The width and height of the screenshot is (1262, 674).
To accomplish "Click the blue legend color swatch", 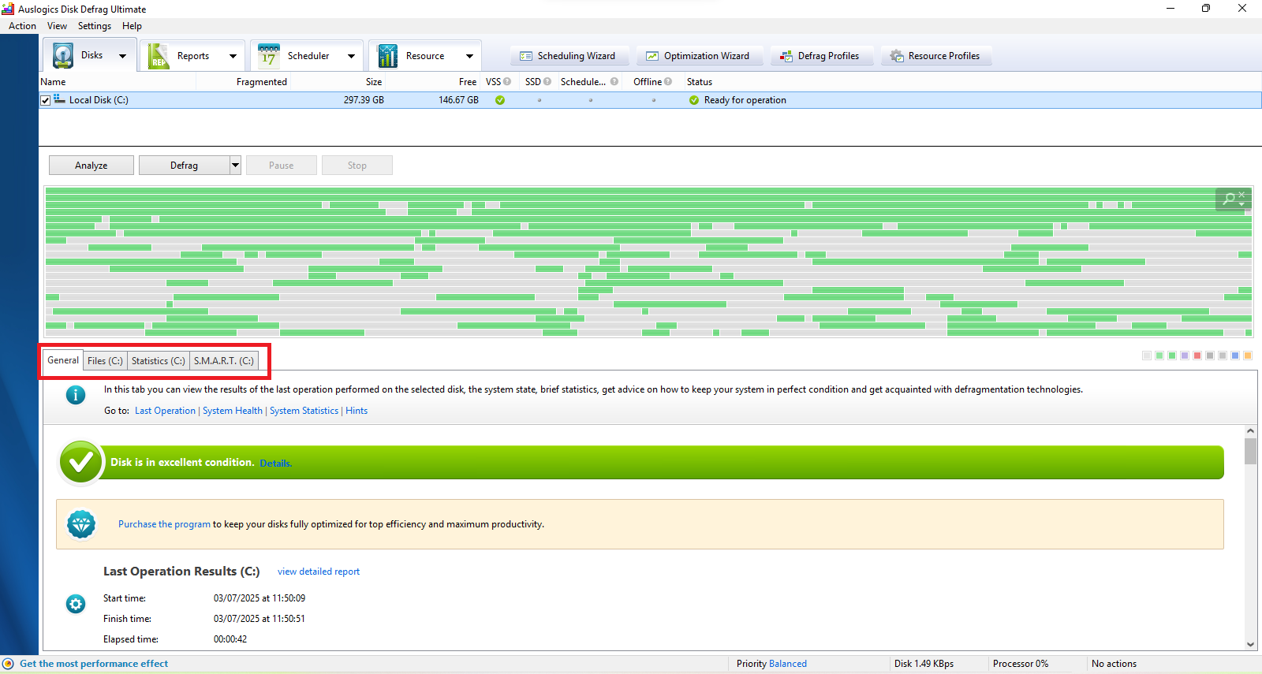I will pyautogui.click(x=1235, y=356).
